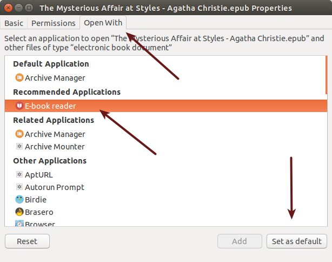The image size is (332, 262).
Task: Click the Birdie bird icon
Action: pyautogui.click(x=19, y=199)
